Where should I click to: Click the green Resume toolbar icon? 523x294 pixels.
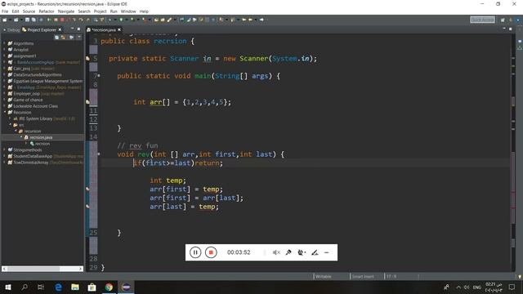pyautogui.click(x=49, y=20)
